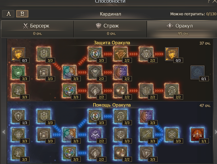The height and width of the screenshot is (164, 217).
Task: Click the right page arrow
Action: point(215,132)
